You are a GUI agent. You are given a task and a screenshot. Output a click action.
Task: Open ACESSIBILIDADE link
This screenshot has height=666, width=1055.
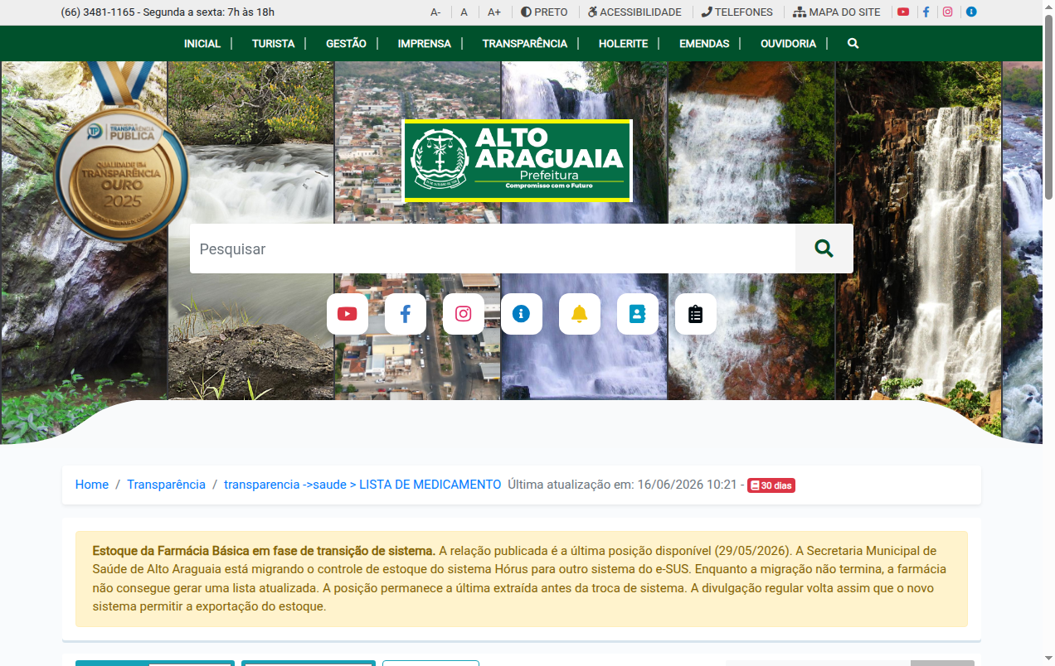pyautogui.click(x=634, y=12)
